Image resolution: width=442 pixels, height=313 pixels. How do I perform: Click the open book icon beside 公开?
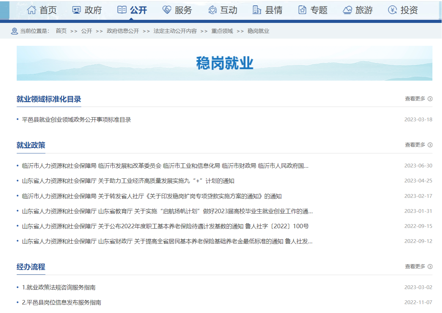pyautogui.click(x=122, y=10)
